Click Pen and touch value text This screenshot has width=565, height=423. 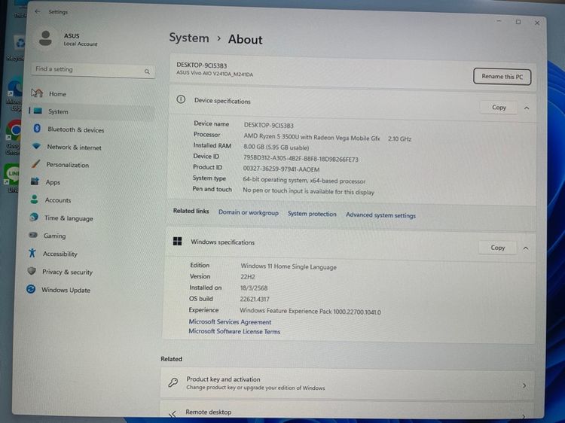tap(308, 191)
